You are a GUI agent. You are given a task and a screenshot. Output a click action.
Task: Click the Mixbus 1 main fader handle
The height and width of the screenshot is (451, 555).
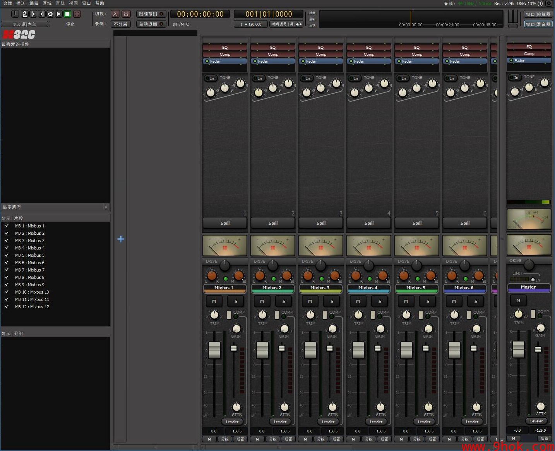point(214,350)
